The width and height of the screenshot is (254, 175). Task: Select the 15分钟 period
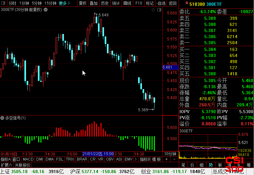(50, 3)
